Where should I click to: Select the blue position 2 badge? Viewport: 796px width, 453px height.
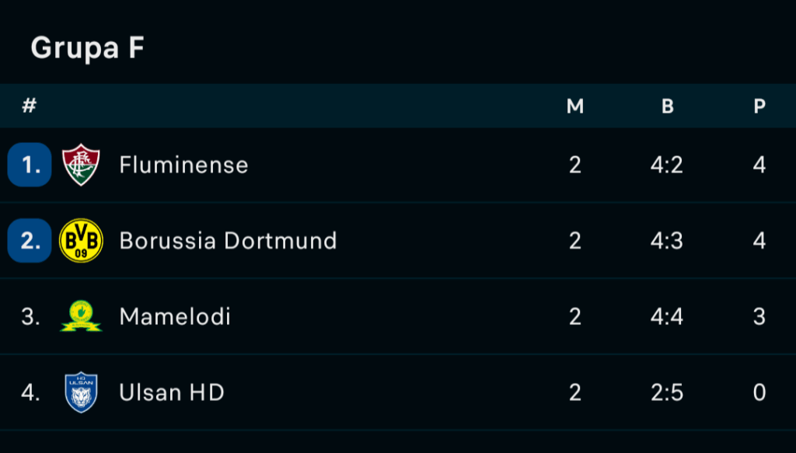(x=30, y=240)
